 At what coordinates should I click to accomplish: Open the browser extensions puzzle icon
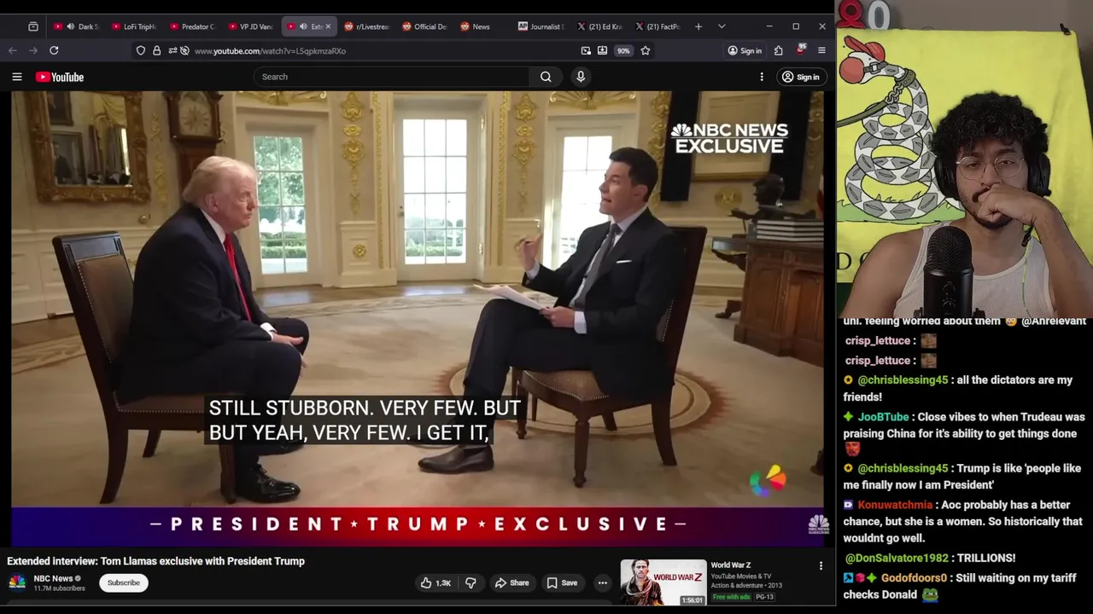click(x=778, y=50)
